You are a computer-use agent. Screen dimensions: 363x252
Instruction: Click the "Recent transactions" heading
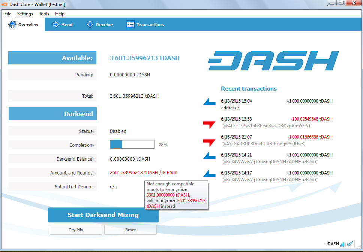pyautogui.click(x=249, y=88)
